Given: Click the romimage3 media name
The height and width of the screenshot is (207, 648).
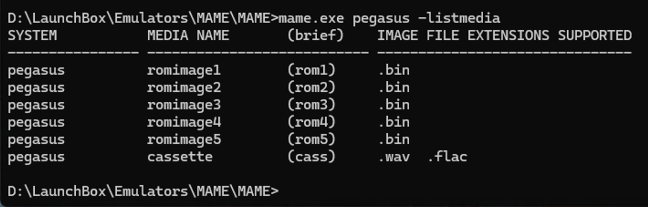Looking at the screenshot, I should click(x=184, y=105).
